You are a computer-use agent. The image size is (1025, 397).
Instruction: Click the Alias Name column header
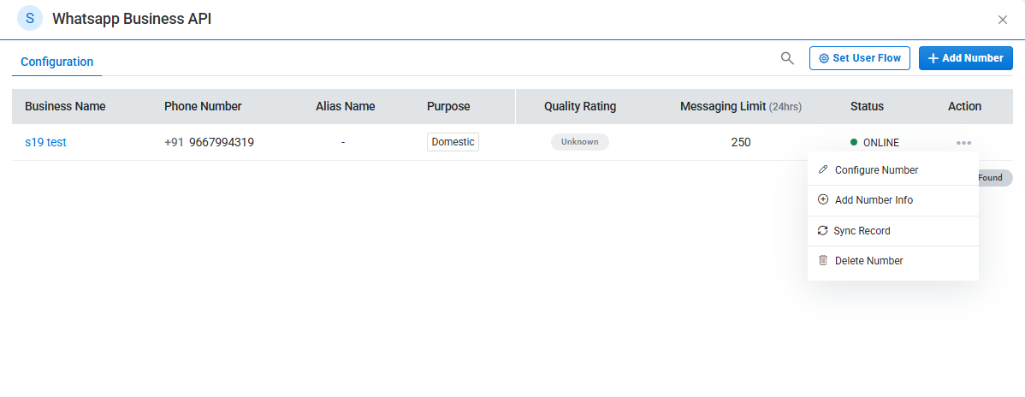tap(345, 107)
